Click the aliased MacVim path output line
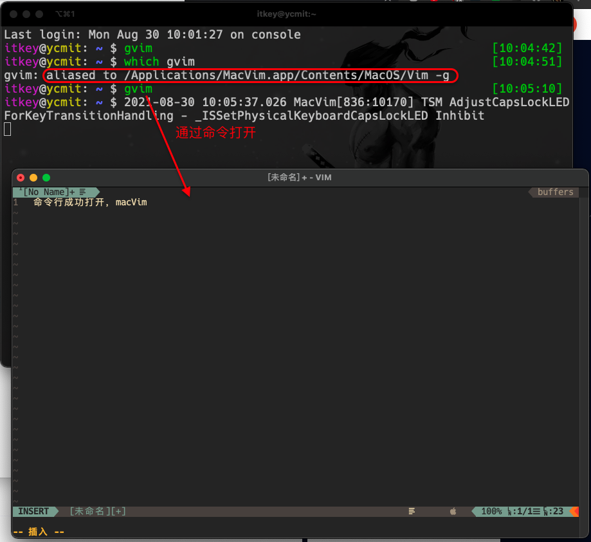Image resolution: width=591 pixels, height=542 pixels. coord(248,75)
